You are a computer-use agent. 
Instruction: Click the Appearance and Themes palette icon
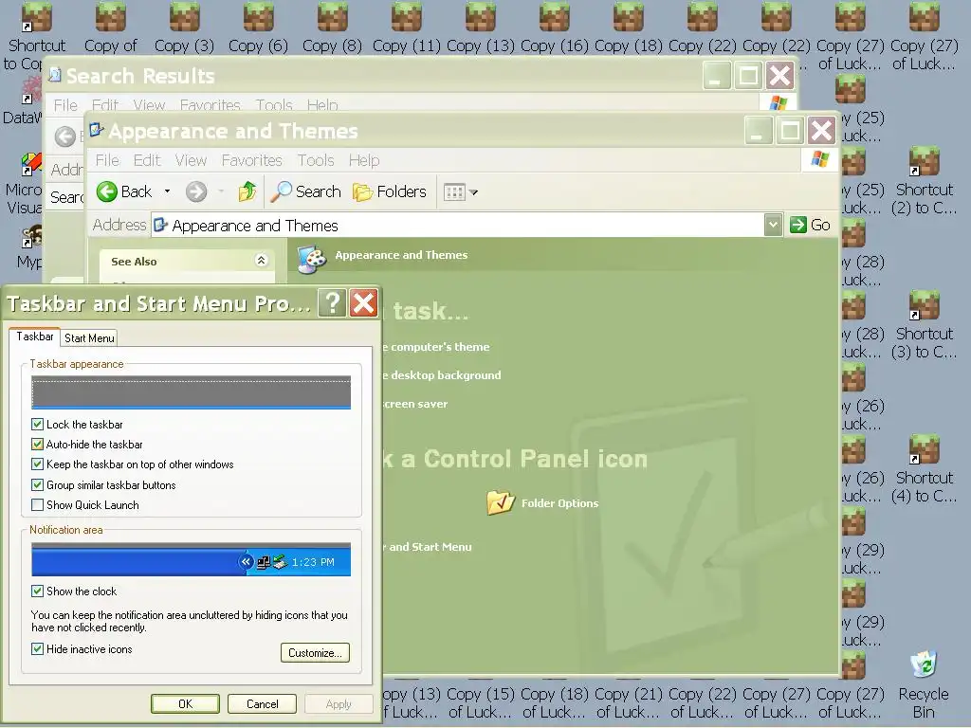click(312, 259)
